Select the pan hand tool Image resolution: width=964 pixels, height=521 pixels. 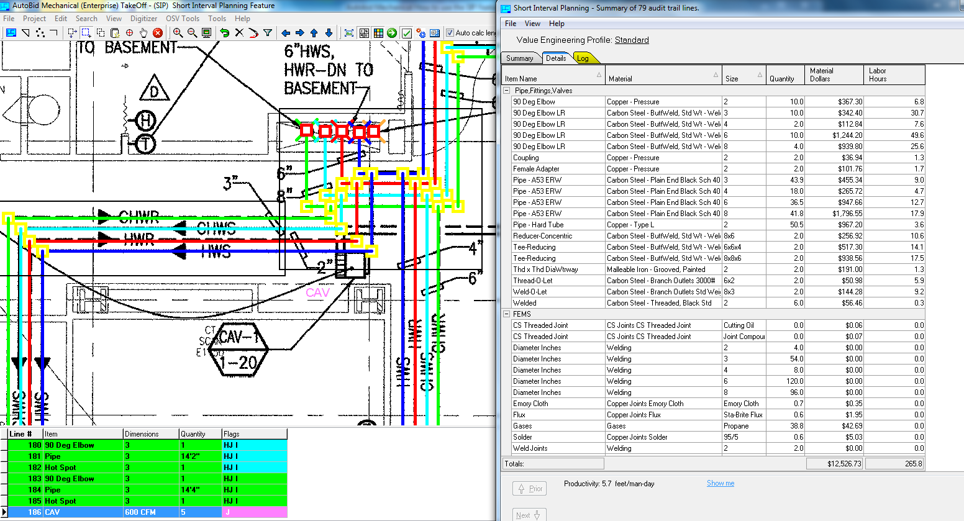(143, 33)
